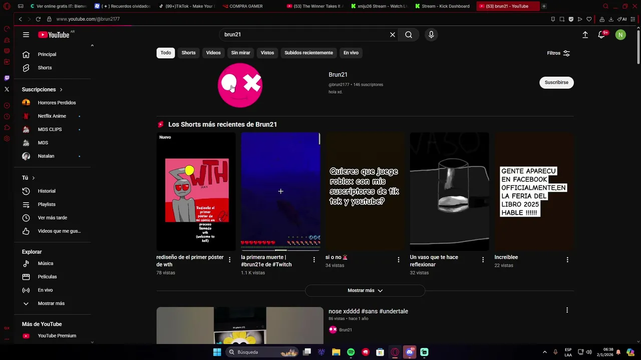The width and height of the screenshot is (641, 360).
Task: Expand Mostrar más below Shorts shelf
Action: (x=365, y=290)
